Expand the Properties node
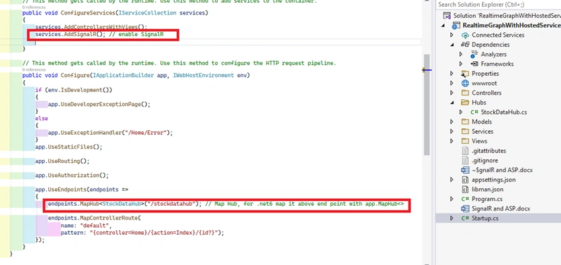Viewport: 561px width, 265px height. coord(451,74)
